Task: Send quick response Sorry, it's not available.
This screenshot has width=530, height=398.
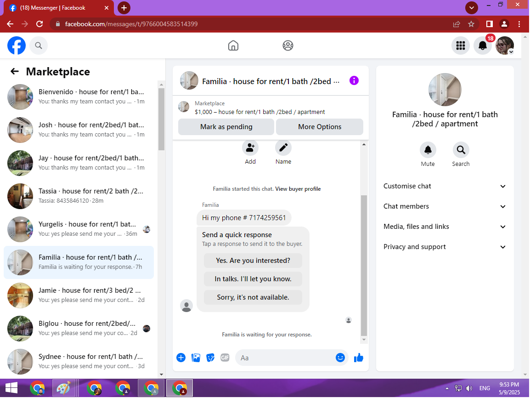Action: pos(253,297)
